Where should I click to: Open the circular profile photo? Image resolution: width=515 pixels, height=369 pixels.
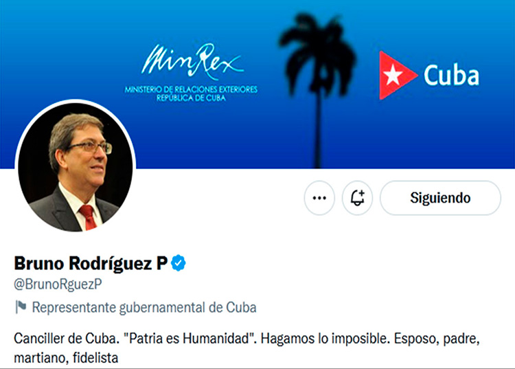pyautogui.click(x=76, y=166)
